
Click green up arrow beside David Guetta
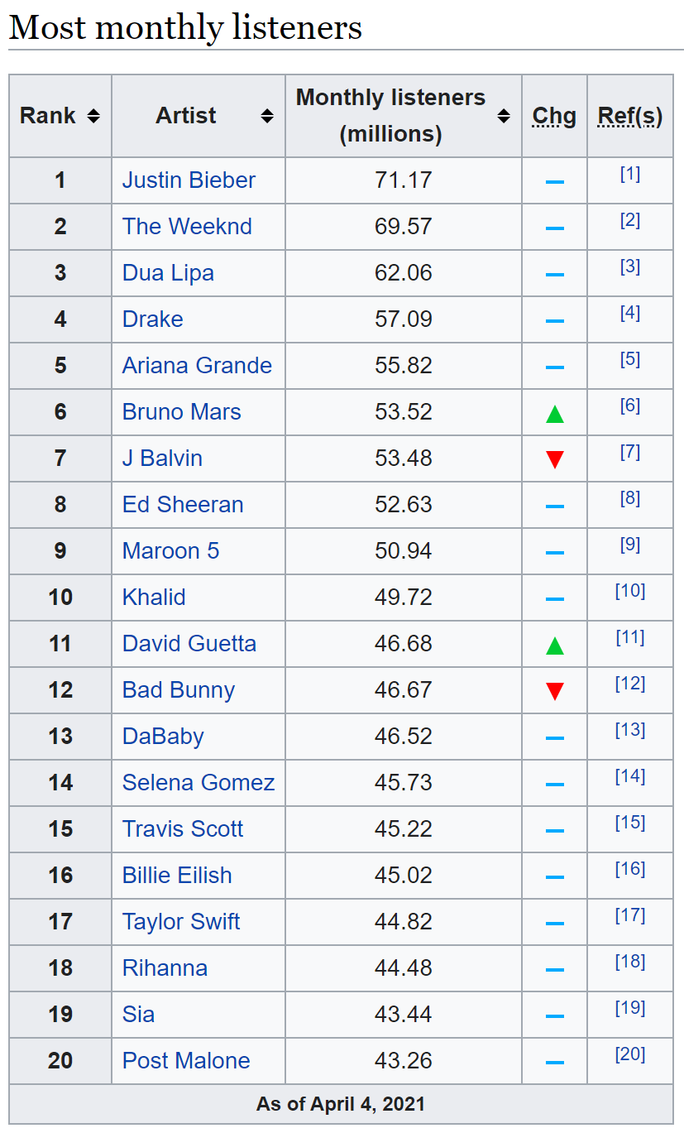point(555,645)
